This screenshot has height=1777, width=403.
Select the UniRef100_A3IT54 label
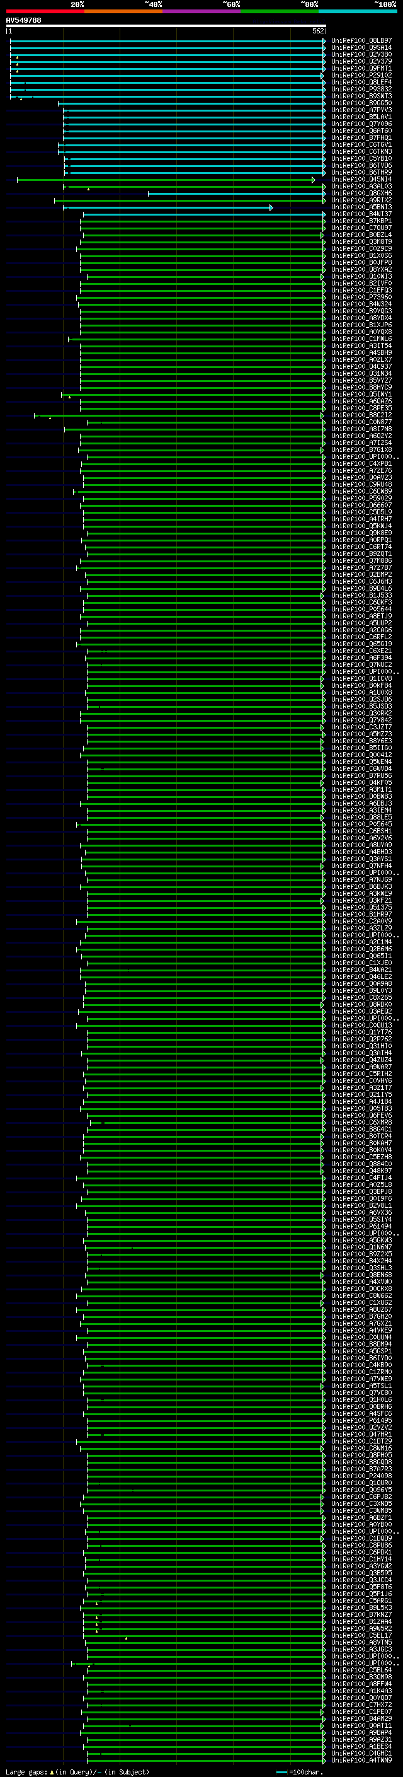[361, 345]
